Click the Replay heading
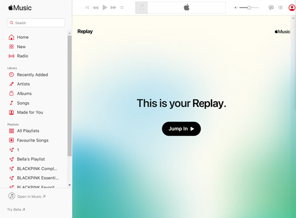The image size is (296, 218). (85, 32)
